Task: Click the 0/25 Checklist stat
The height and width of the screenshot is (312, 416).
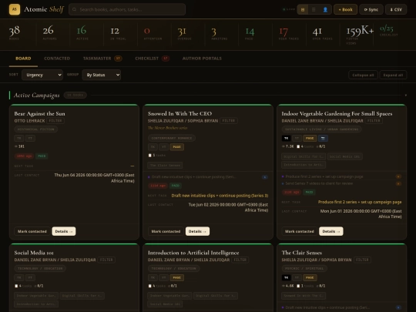Action: coord(389,31)
